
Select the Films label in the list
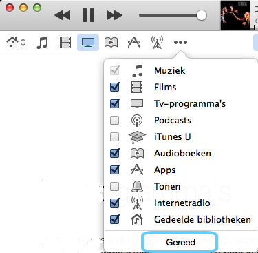[165, 87]
